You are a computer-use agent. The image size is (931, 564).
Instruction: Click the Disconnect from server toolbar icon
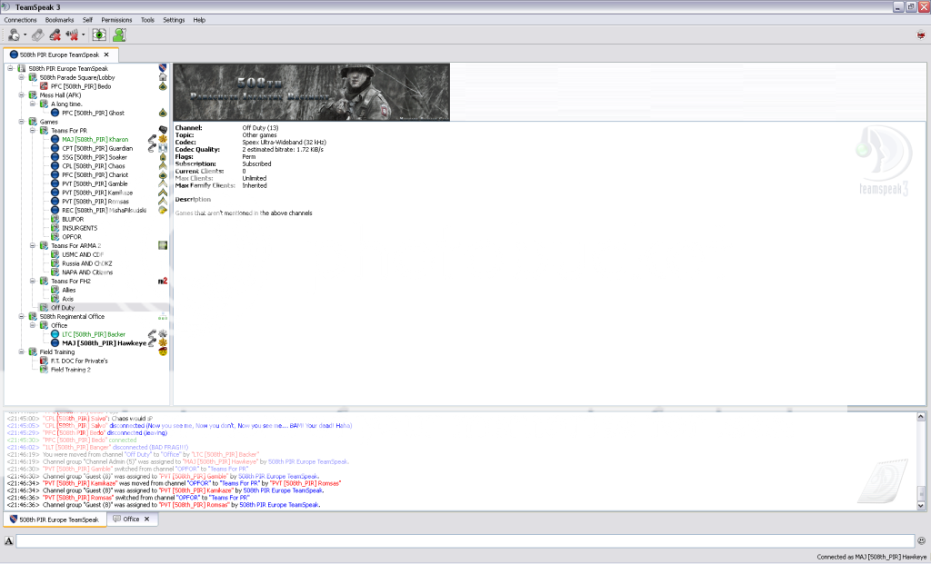click(x=37, y=35)
